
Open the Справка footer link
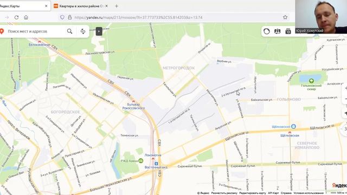pos(286,193)
